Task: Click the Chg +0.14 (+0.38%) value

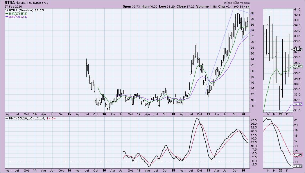Action: [x=233, y=6]
